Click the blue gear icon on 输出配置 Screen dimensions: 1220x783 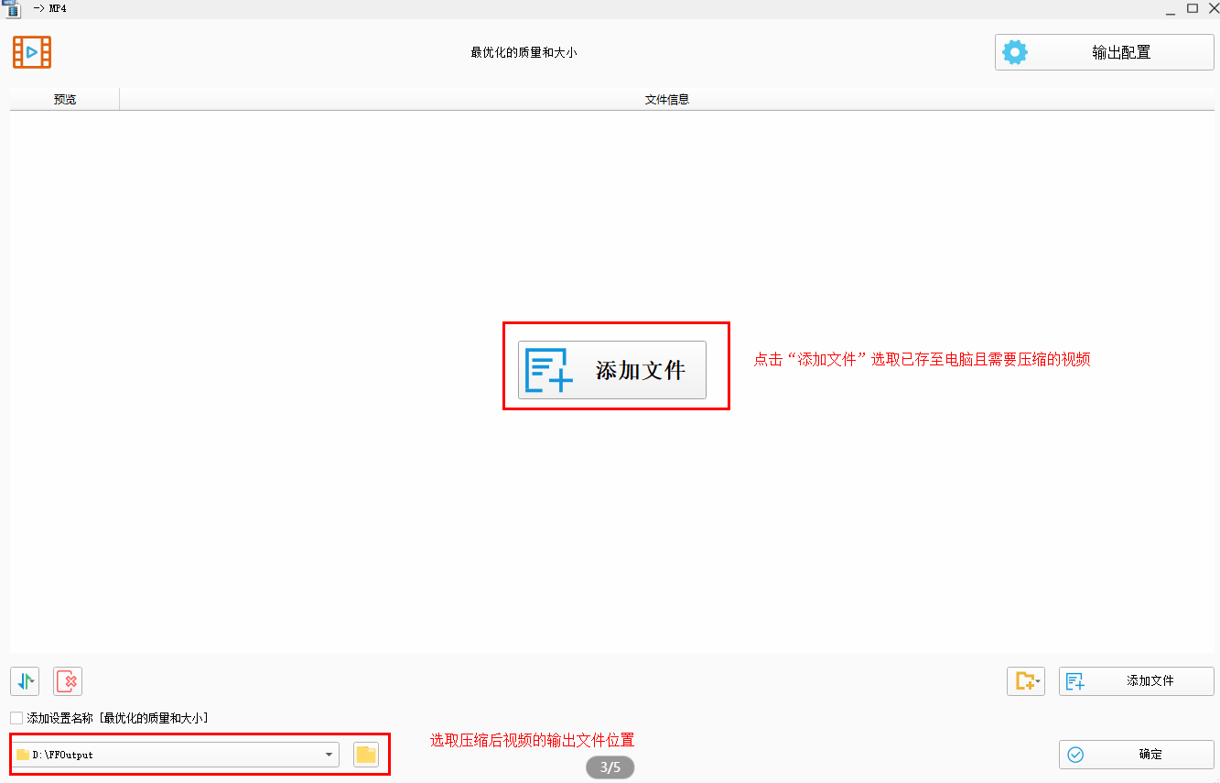[x=1015, y=52]
